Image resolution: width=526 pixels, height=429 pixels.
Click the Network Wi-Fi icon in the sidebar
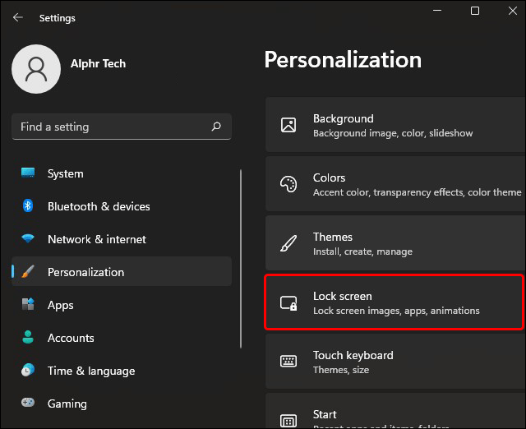click(28, 239)
